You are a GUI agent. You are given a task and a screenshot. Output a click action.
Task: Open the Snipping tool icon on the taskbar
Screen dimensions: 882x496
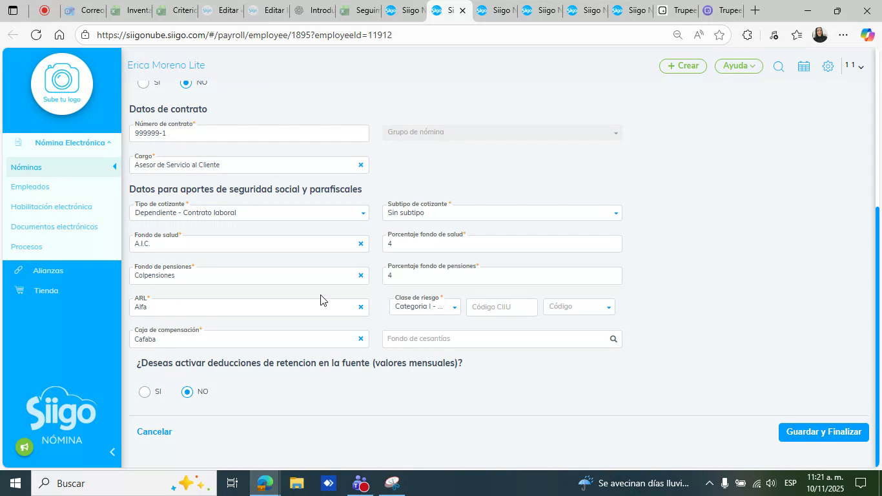click(x=392, y=483)
